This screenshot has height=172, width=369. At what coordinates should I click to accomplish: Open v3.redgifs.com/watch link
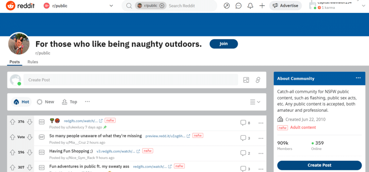click(x=118, y=151)
